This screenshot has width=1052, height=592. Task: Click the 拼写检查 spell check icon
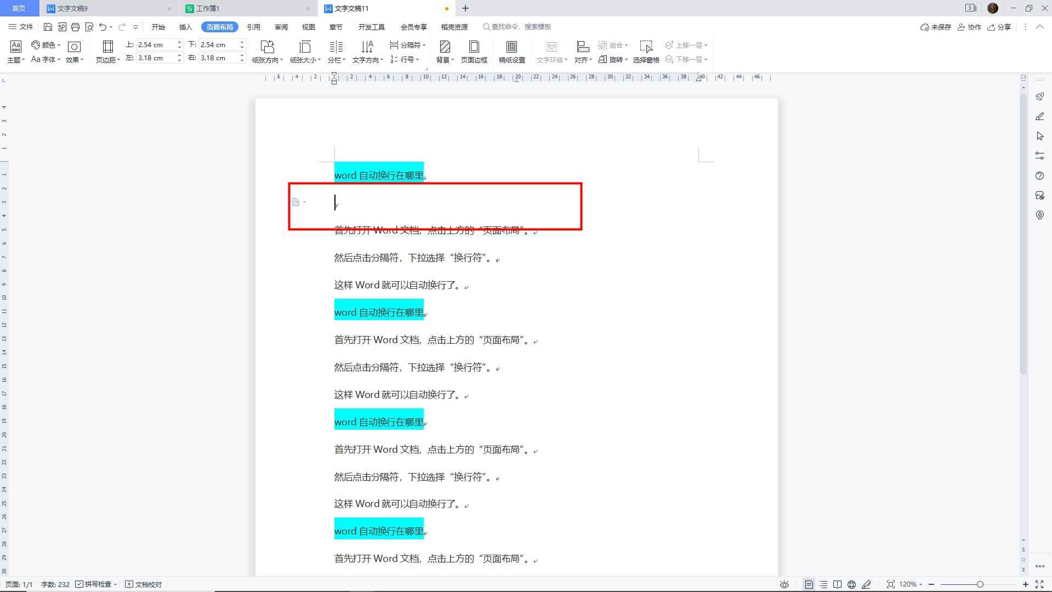(96, 584)
